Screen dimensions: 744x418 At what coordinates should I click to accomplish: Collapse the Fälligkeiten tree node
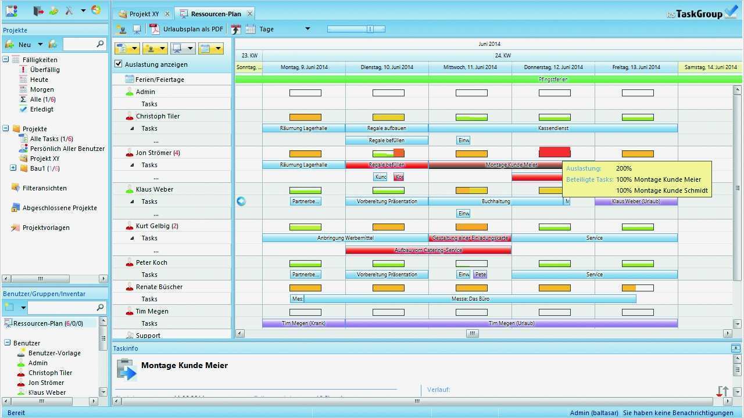(x=6, y=59)
